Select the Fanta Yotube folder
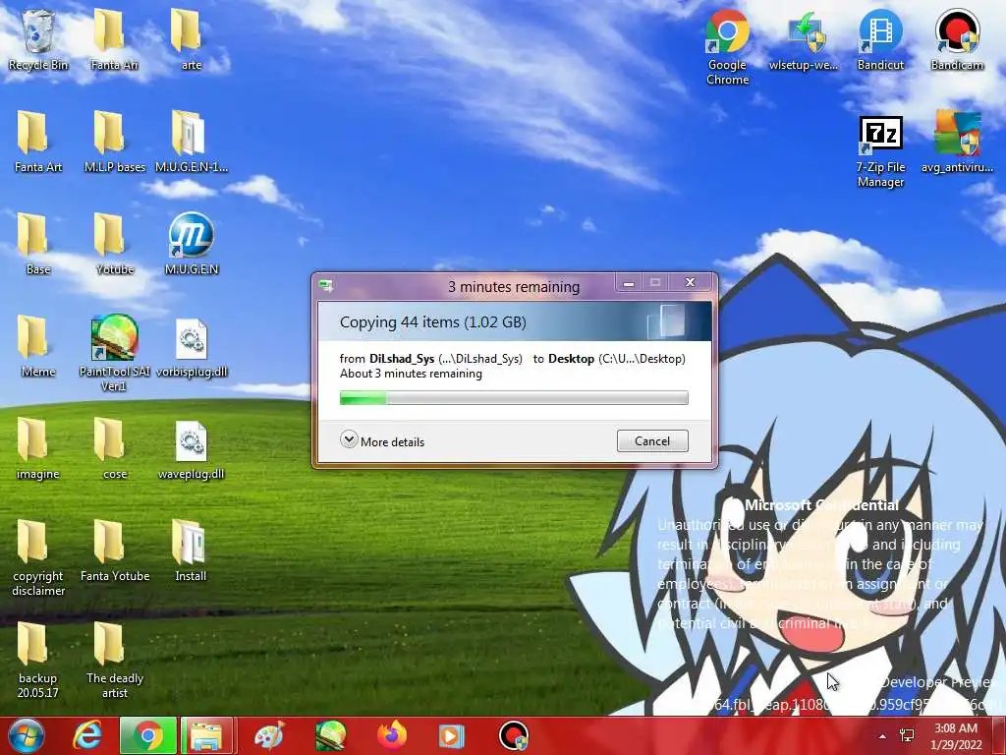Screen dimensions: 1006x755 tap(114, 552)
